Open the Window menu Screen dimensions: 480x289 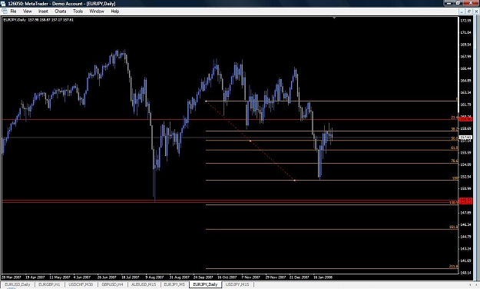pyautogui.click(x=97, y=12)
